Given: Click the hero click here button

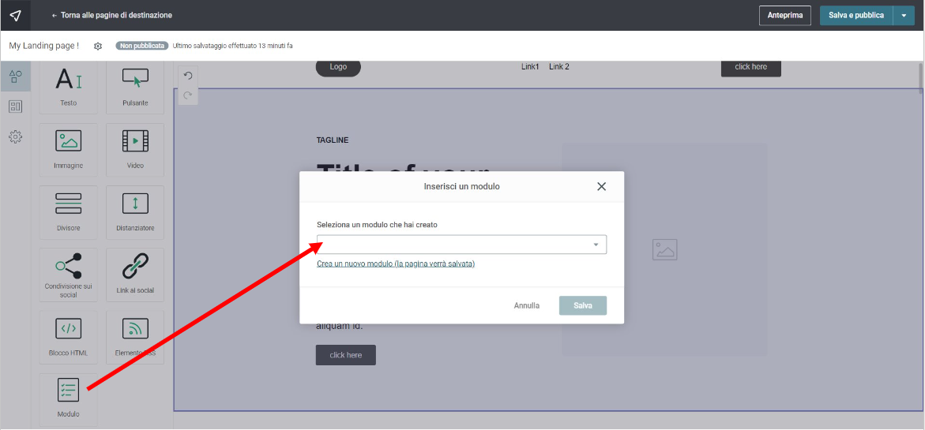Looking at the screenshot, I should (x=346, y=355).
